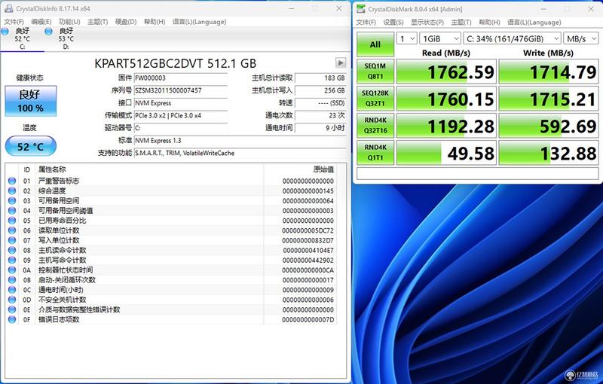Open the unit dropdown showing MB/s
Image resolution: width=603 pixels, height=384 pixels.
click(x=581, y=38)
